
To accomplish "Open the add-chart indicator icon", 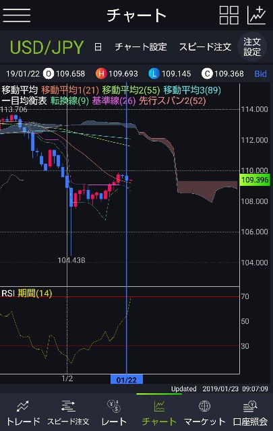I will click(x=256, y=15).
